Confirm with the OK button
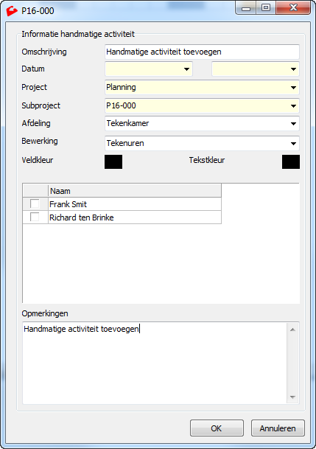This screenshot has height=449, width=316. tap(217, 428)
